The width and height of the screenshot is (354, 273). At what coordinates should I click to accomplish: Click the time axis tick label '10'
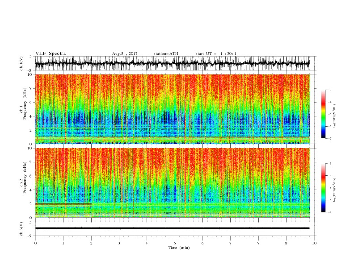coord(314,243)
